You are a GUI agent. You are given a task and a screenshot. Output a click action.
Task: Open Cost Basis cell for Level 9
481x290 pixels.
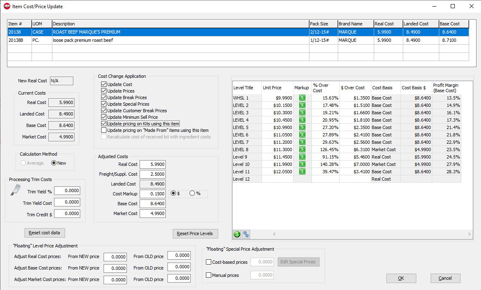click(x=385, y=157)
